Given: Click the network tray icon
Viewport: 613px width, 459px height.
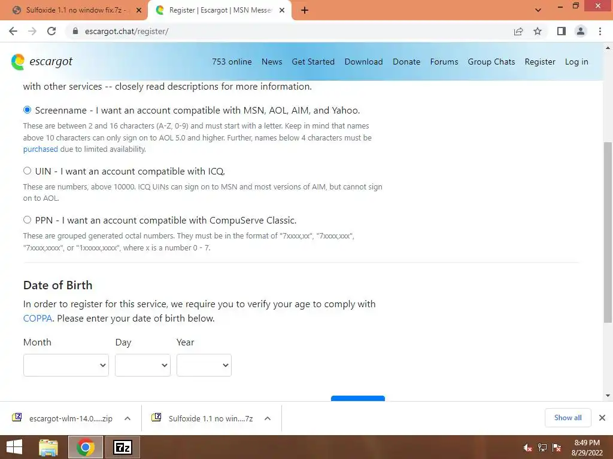Looking at the screenshot, I should [542, 448].
